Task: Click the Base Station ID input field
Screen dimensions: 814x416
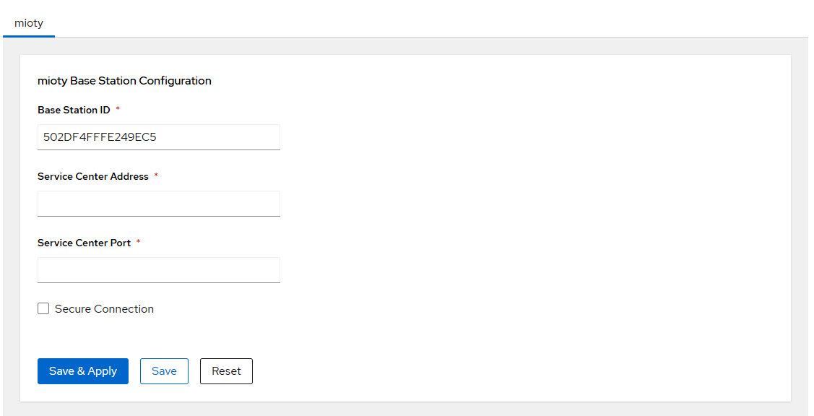Action: [158, 136]
